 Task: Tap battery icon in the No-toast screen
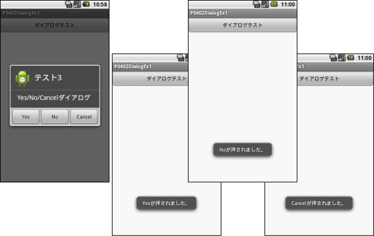[274, 4]
